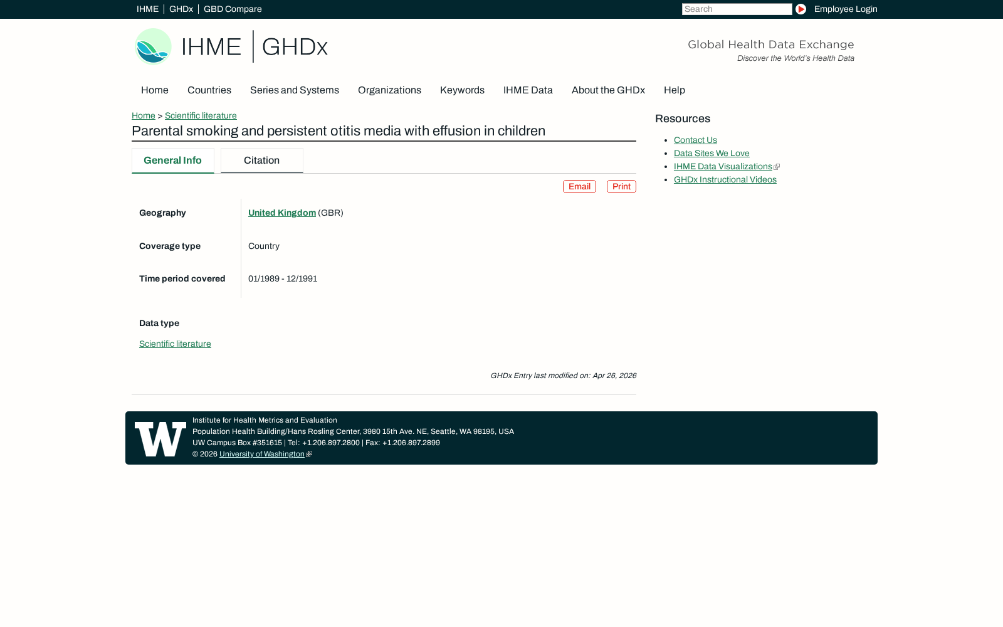Click 'Institute for Health Metrics and Evaluation' footer text
Viewport: 1003px width, 627px height.
coord(265,421)
